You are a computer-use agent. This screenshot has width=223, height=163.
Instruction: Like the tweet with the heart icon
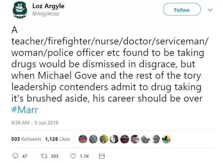[73, 156]
